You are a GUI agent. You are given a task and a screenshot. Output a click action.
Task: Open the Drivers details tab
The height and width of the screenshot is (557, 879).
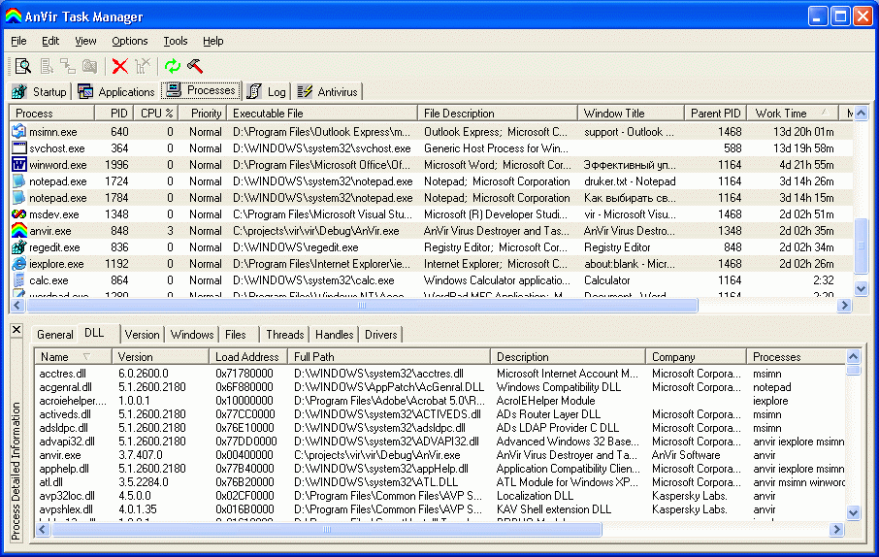(x=380, y=335)
